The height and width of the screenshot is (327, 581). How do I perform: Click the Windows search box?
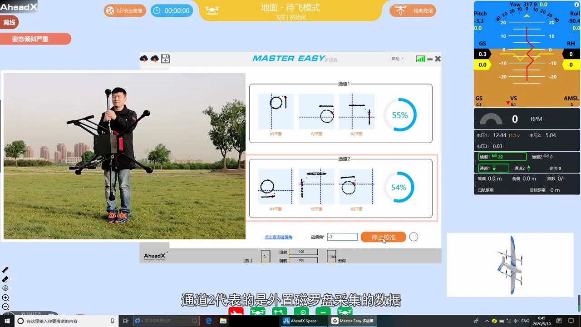(x=66, y=321)
